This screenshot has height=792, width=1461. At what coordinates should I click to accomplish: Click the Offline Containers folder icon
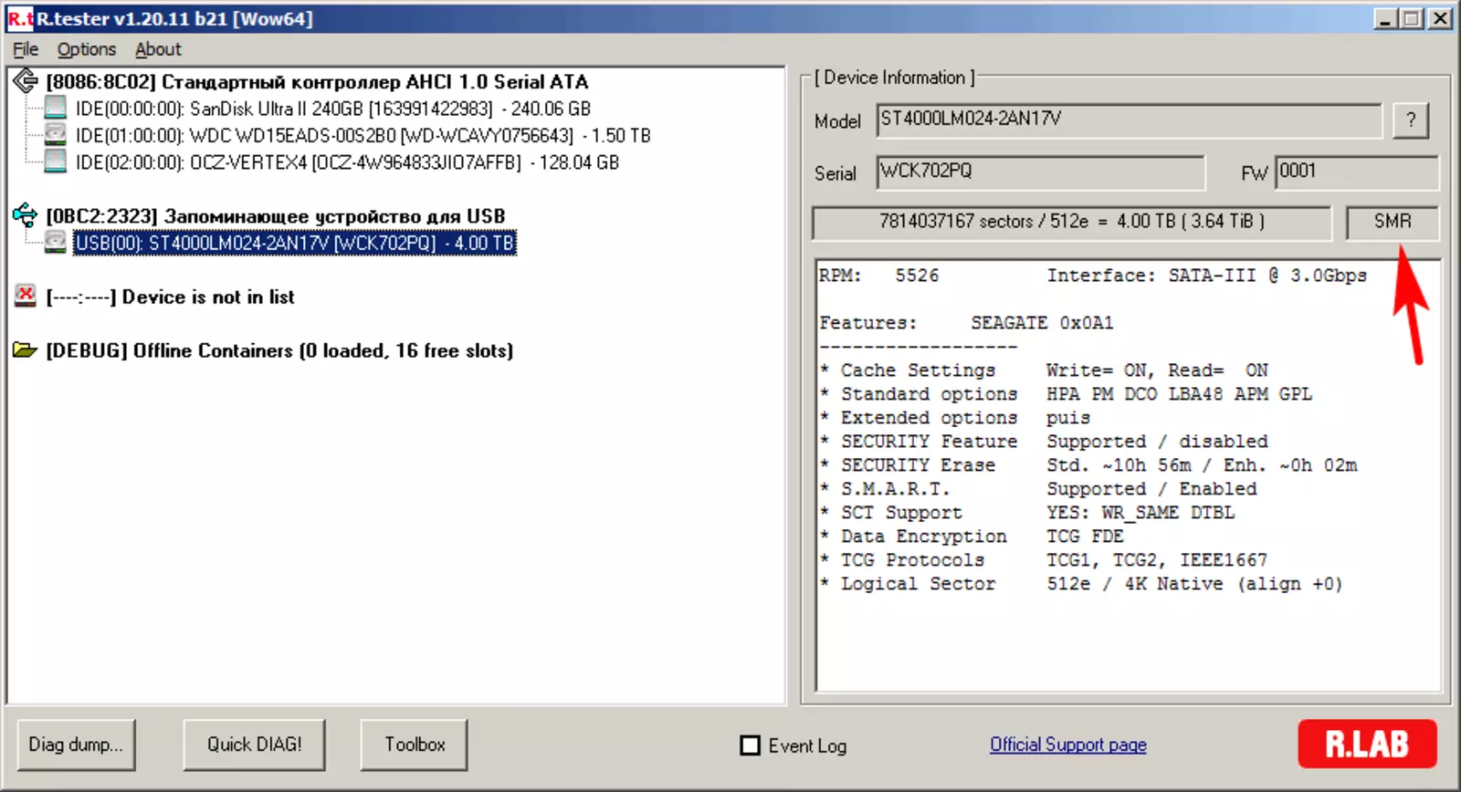pyautogui.click(x=25, y=350)
